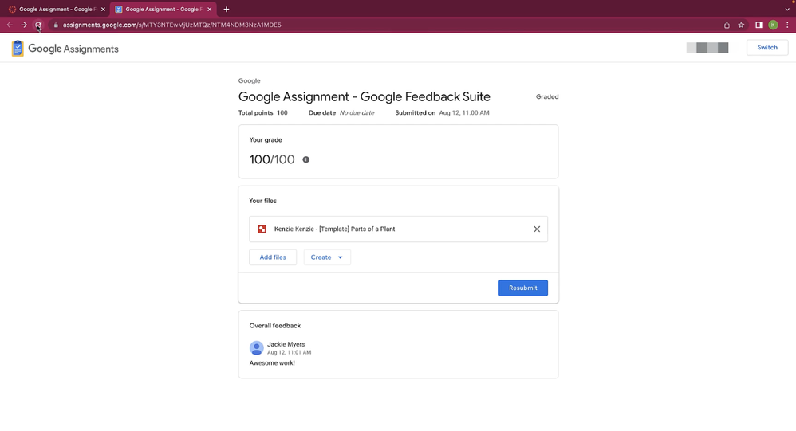Click the Google Assignments title text
Viewport: 796px width, 431px height.
(x=73, y=49)
